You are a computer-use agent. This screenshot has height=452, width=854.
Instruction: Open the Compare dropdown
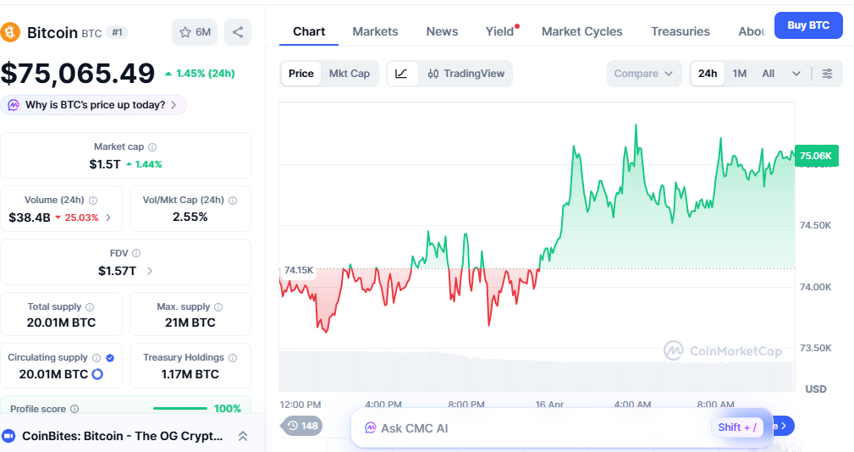tap(644, 74)
